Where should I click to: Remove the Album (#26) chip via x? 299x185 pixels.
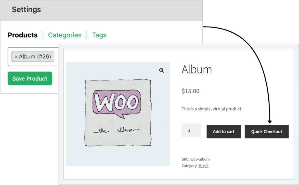(16, 57)
